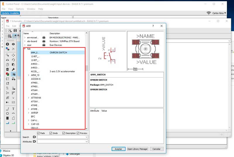The width and height of the screenshot is (234, 157).
Task: Click the Aceptar button
Action: pos(118,149)
